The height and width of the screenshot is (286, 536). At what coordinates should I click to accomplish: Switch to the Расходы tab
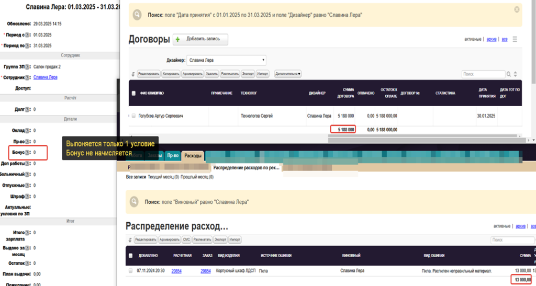[193, 155]
